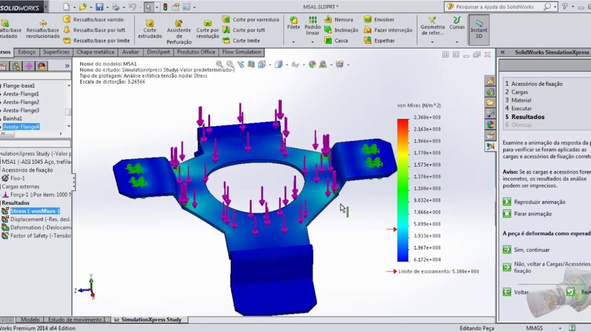Screen dimensions: 591x332
Task: Open the DisplayManager color ball tab
Action: click(42, 66)
